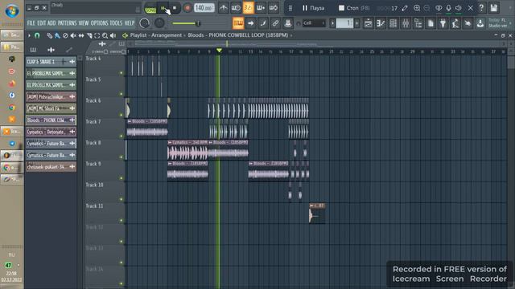Open the piano roll view icon
The width and height of the screenshot is (515, 289).
pos(381,23)
